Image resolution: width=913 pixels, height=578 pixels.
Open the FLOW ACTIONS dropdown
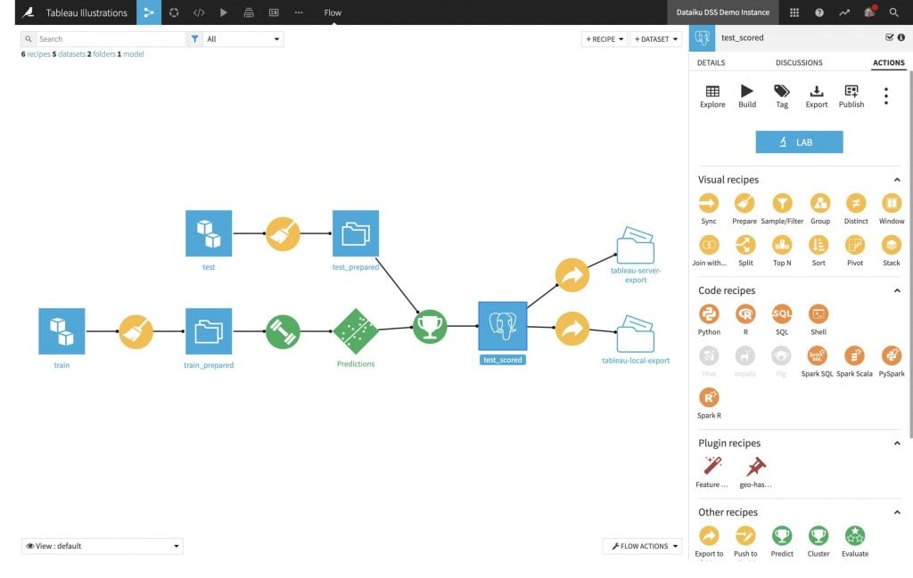[644, 546]
